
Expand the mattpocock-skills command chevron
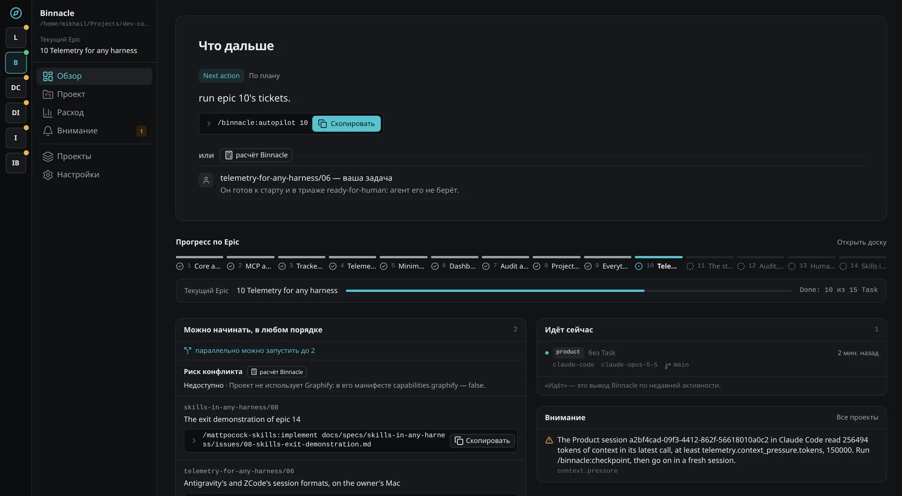point(194,440)
